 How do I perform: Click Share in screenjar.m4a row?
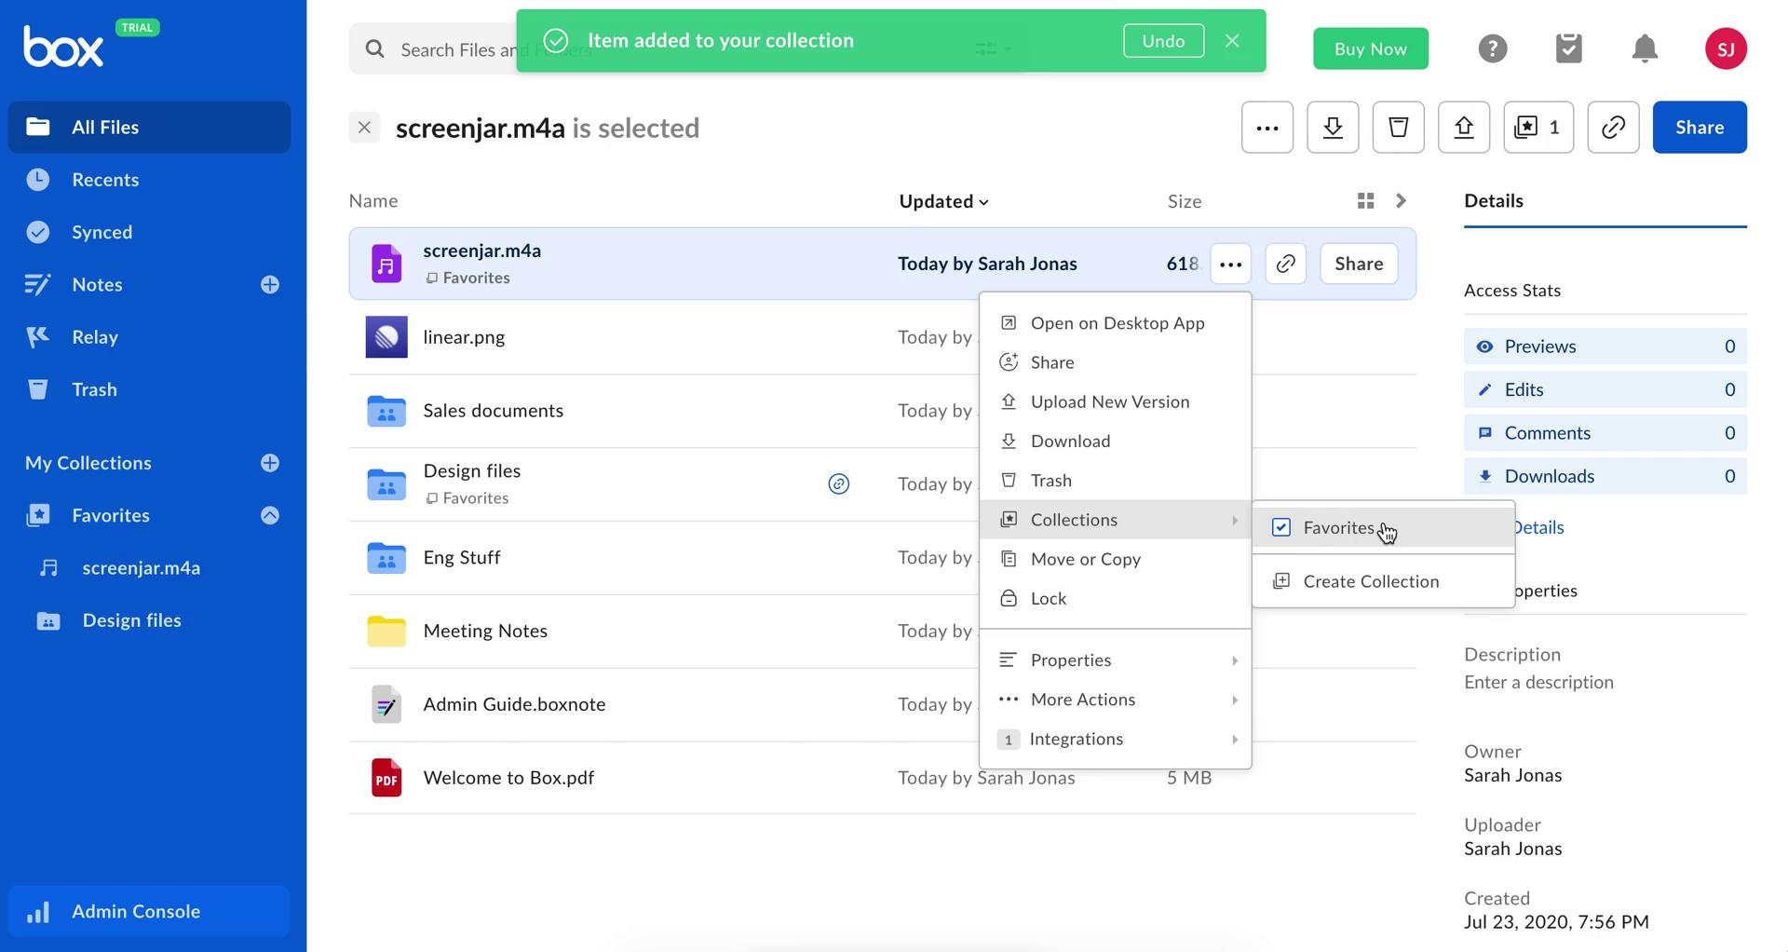[x=1358, y=265]
